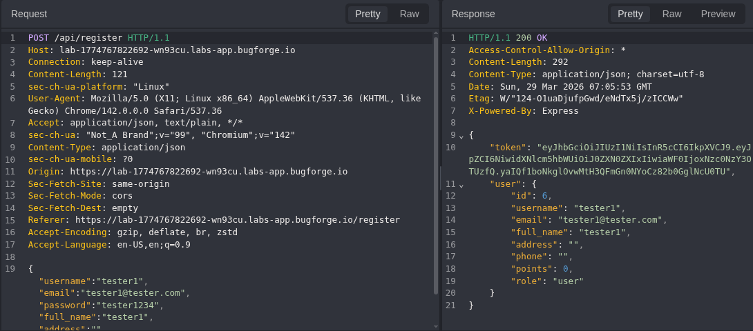Click the request scrollbar up arrow
The height and width of the screenshot is (331, 753).
[436, 34]
